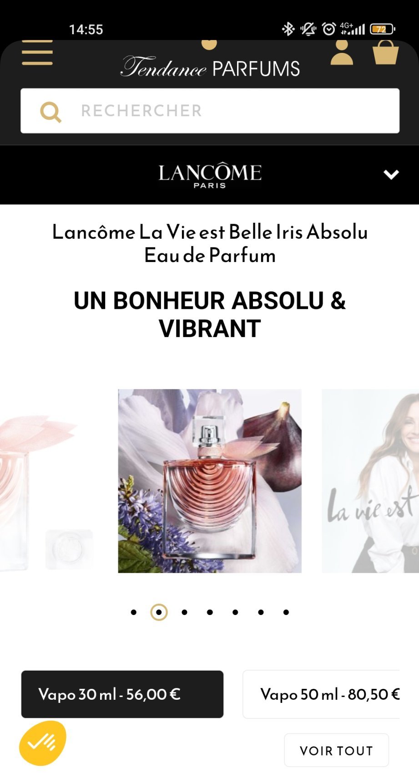This screenshot has width=419, height=774.
Task: Open the shopping basket icon
Action: pos(385,52)
